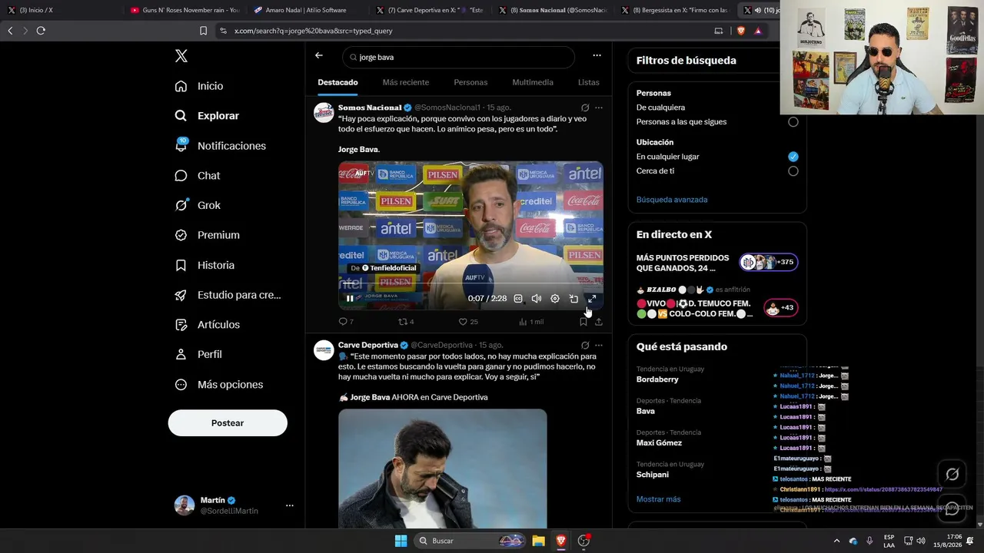Viewport: 984px width, 553px height.
Task: Pause the Jorge Bava video
Action: [x=350, y=299]
